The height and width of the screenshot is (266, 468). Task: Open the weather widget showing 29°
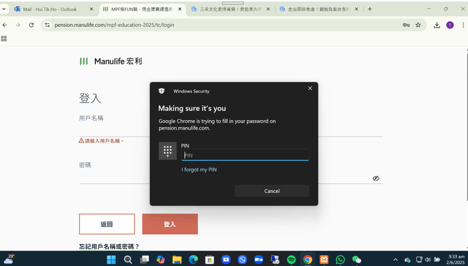[x=9, y=259]
